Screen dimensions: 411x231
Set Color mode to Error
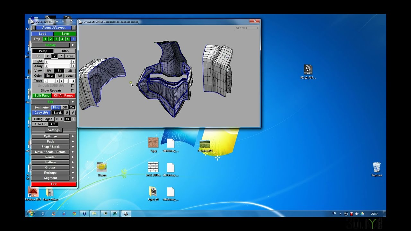[x=50, y=76]
